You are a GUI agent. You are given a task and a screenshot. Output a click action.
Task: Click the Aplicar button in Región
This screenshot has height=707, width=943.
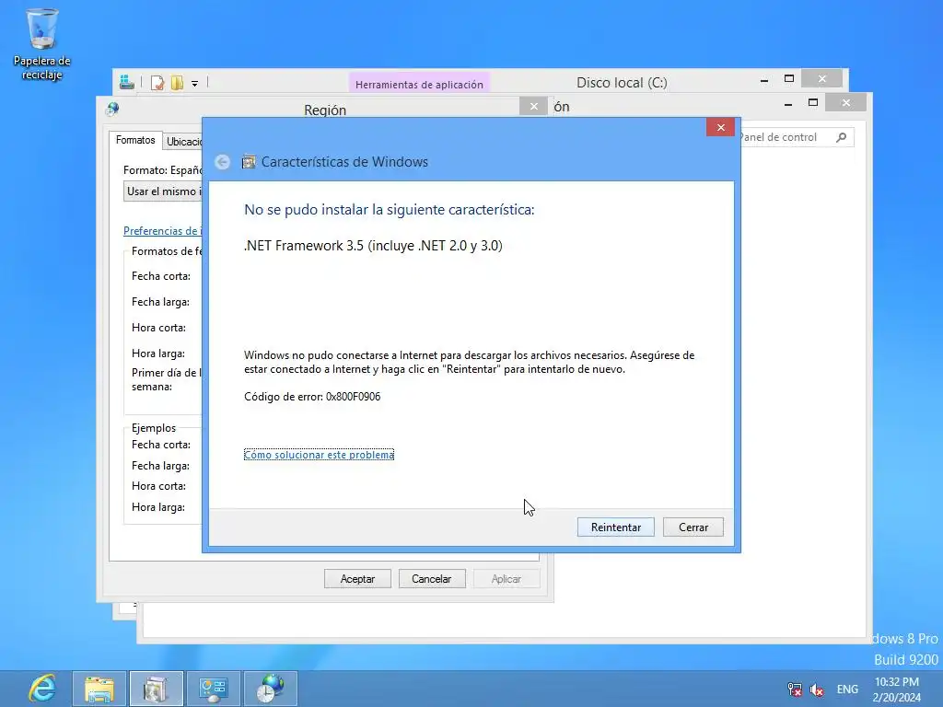(506, 579)
